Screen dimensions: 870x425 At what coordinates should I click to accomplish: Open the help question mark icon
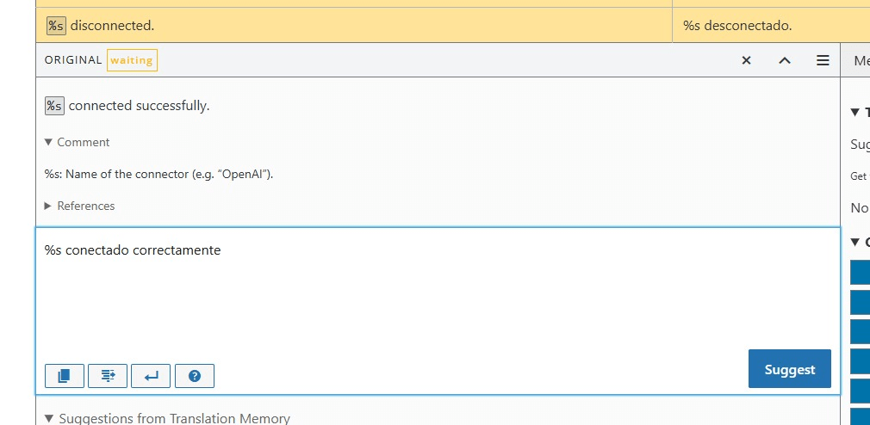point(195,376)
